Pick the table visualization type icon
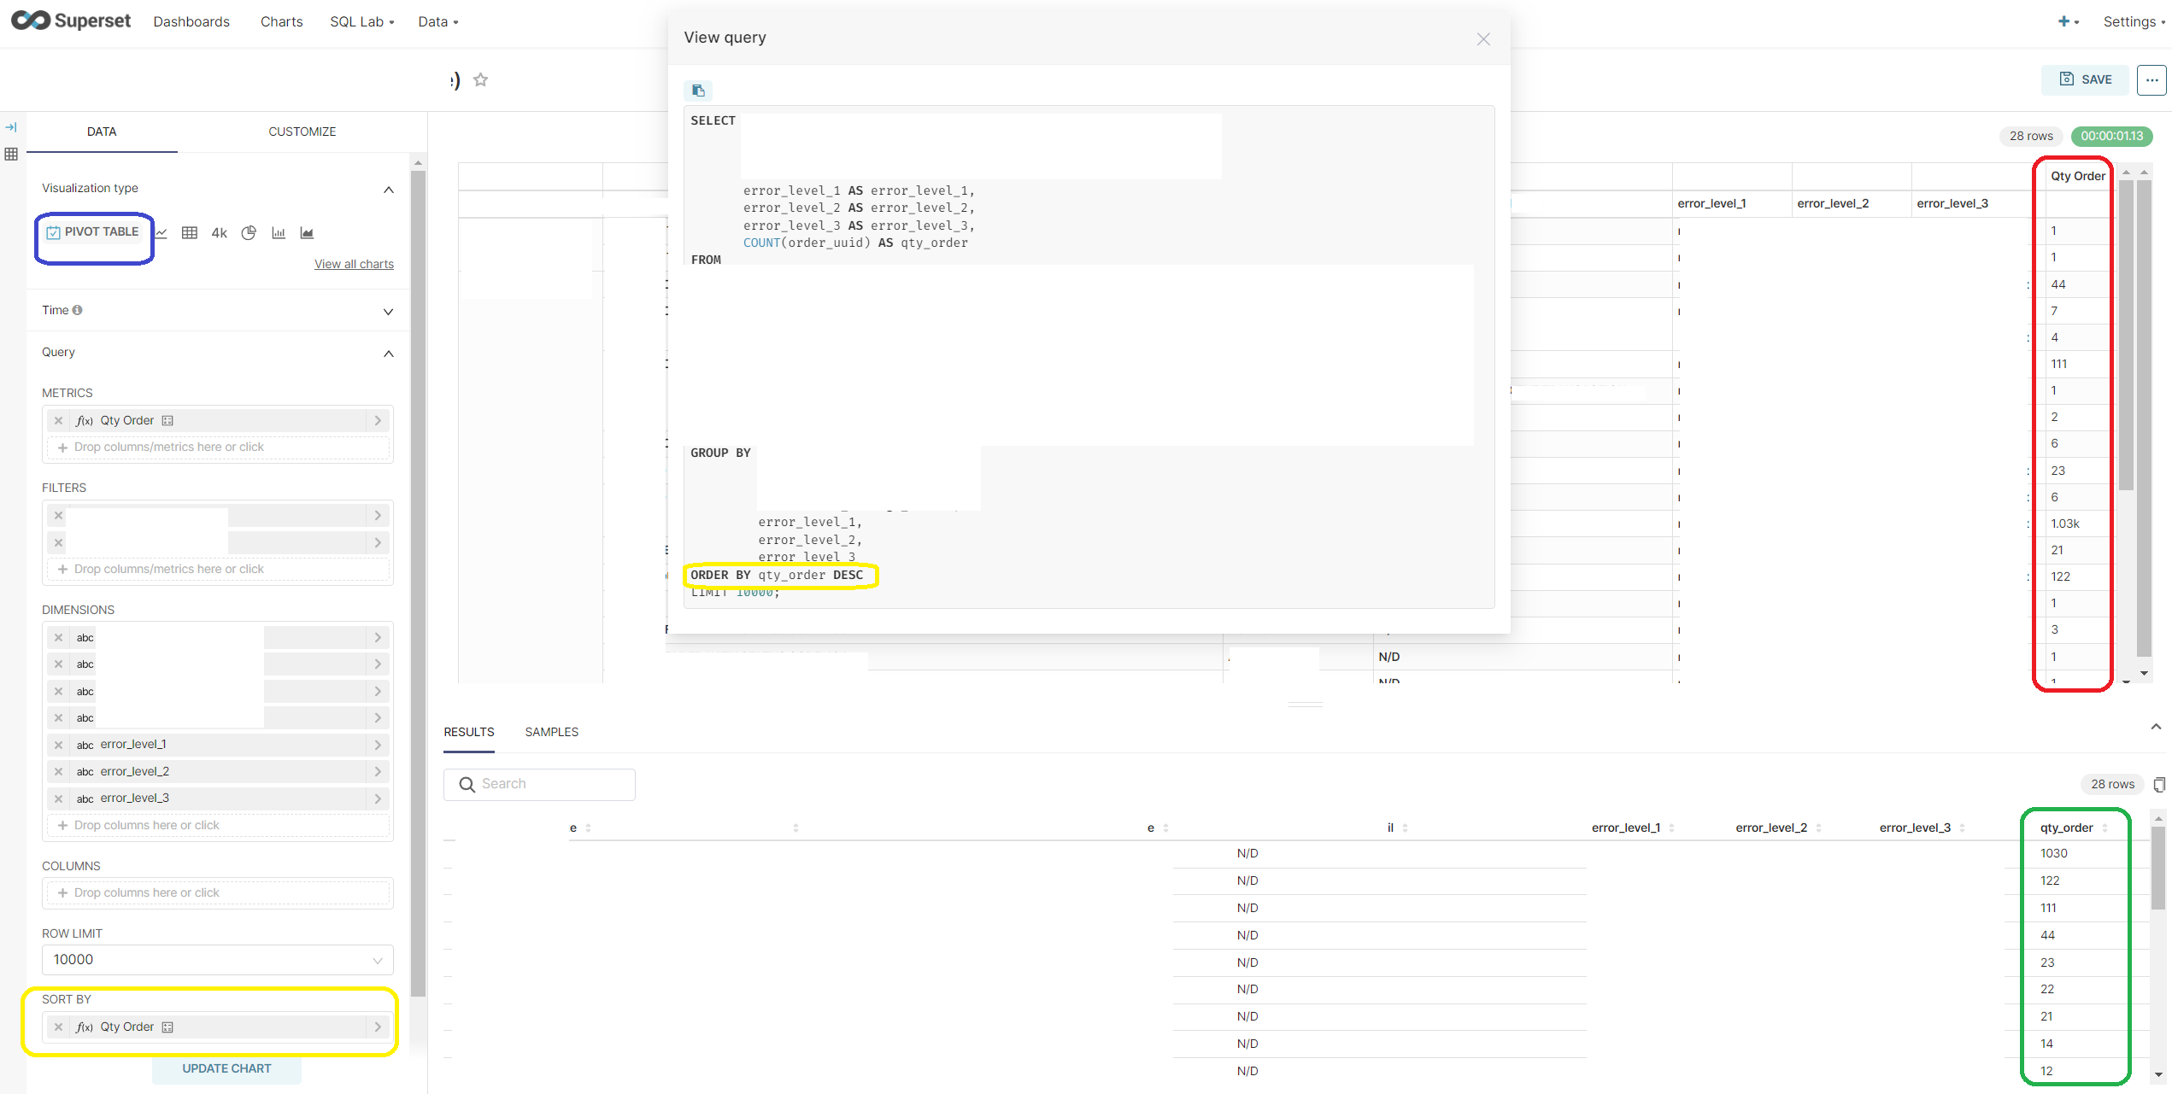This screenshot has width=2172, height=1094. point(190,233)
